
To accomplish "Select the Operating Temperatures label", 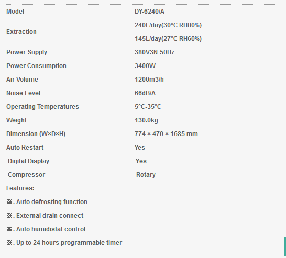I will (42, 107).
